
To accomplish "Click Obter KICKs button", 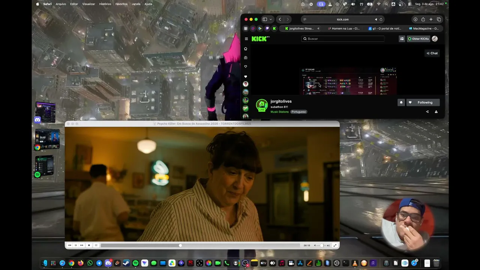I will [418, 39].
